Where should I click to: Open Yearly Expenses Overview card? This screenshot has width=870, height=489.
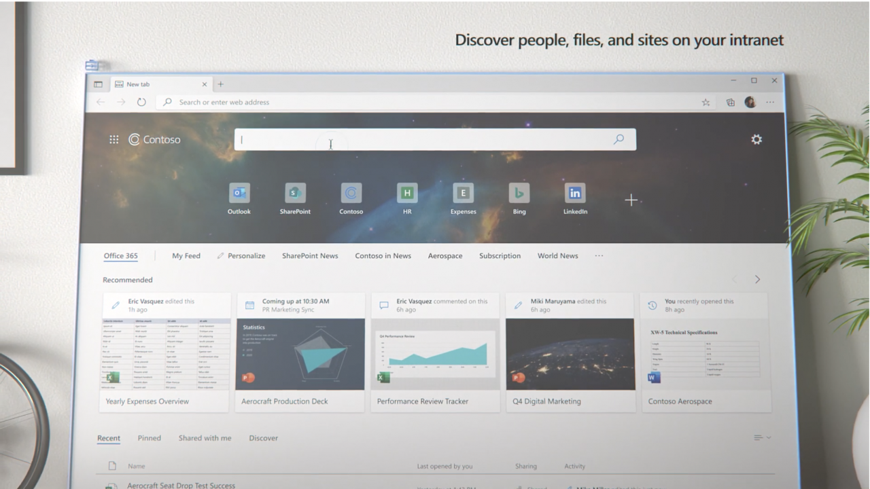tap(164, 352)
